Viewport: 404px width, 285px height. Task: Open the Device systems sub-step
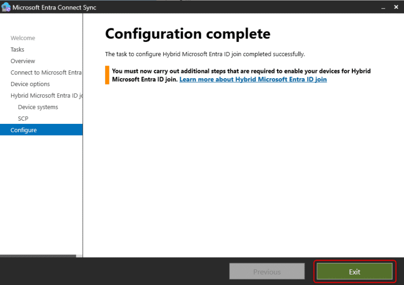tap(38, 107)
